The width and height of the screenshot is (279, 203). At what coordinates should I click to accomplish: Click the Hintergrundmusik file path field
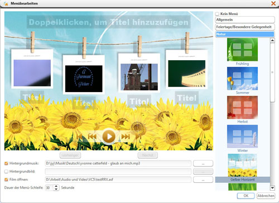click(x=118, y=163)
